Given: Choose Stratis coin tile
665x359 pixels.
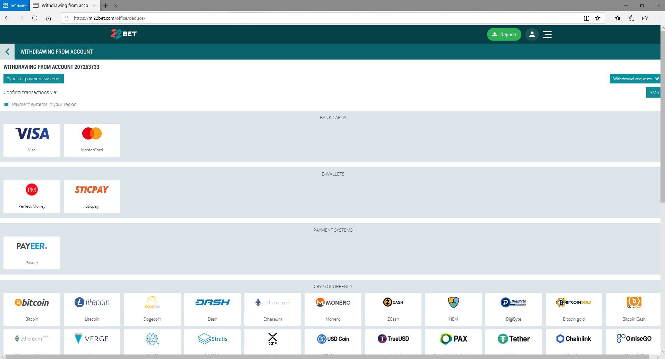Looking at the screenshot, I should click(x=212, y=342).
